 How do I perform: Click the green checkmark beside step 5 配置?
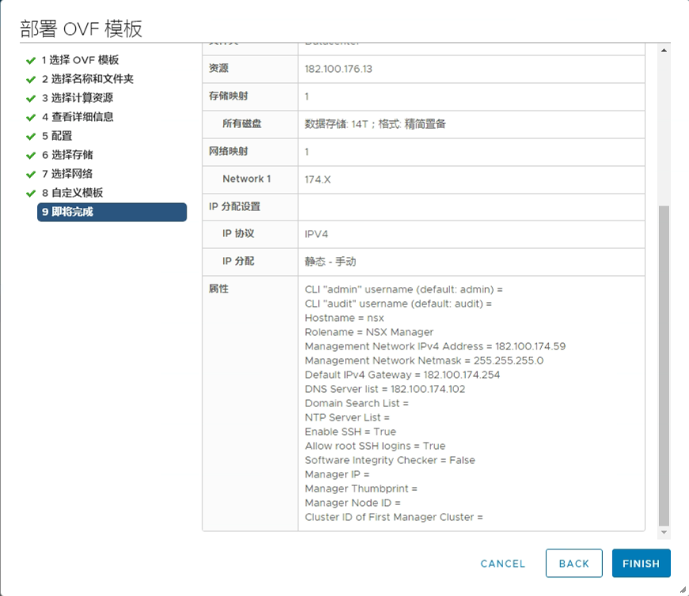click(31, 136)
